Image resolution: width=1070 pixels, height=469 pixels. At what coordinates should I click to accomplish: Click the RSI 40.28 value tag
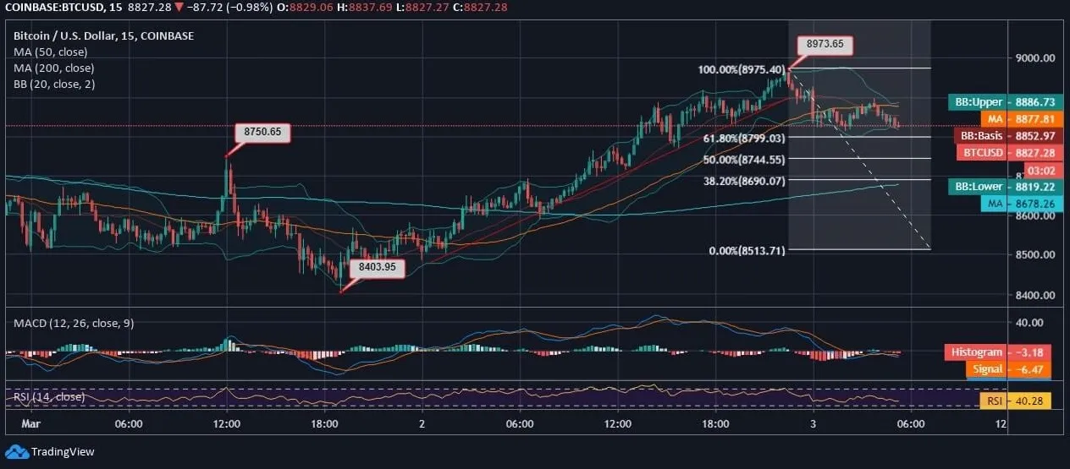[x=1015, y=401]
